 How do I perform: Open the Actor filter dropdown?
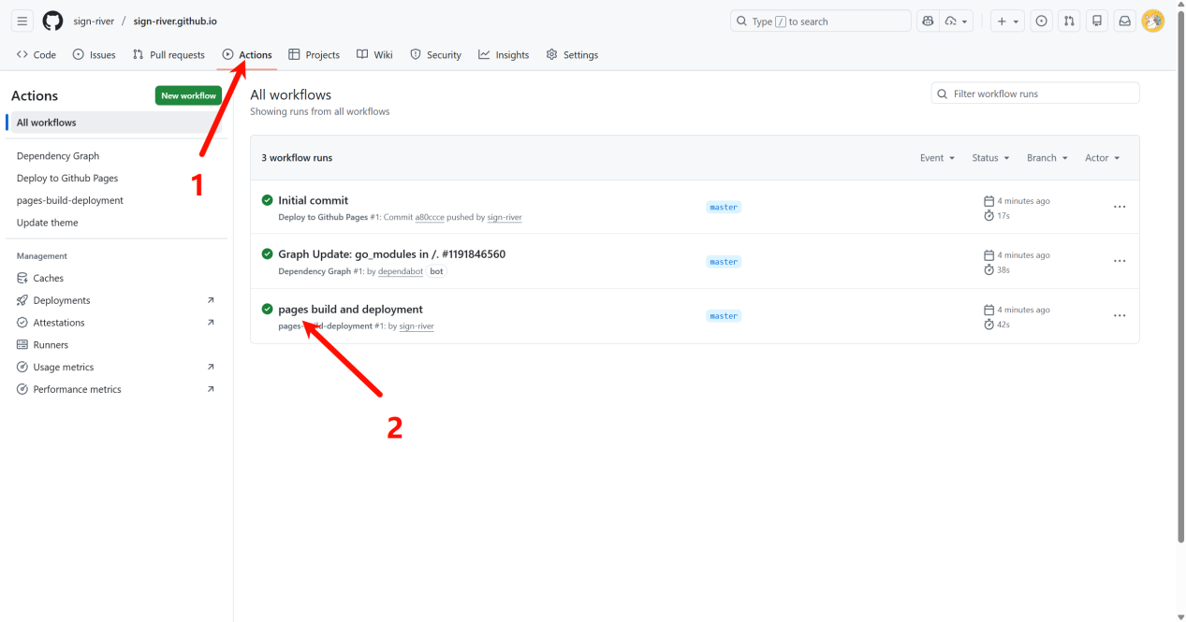[1102, 158]
